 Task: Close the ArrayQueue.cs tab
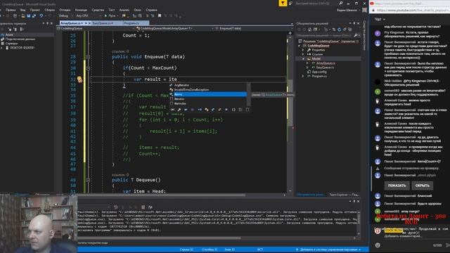coord(89,23)
